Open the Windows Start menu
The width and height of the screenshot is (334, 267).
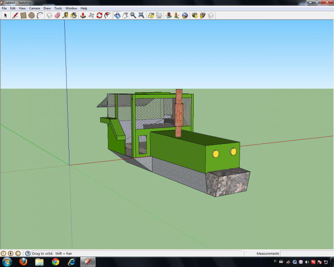(x=7, y=262)
